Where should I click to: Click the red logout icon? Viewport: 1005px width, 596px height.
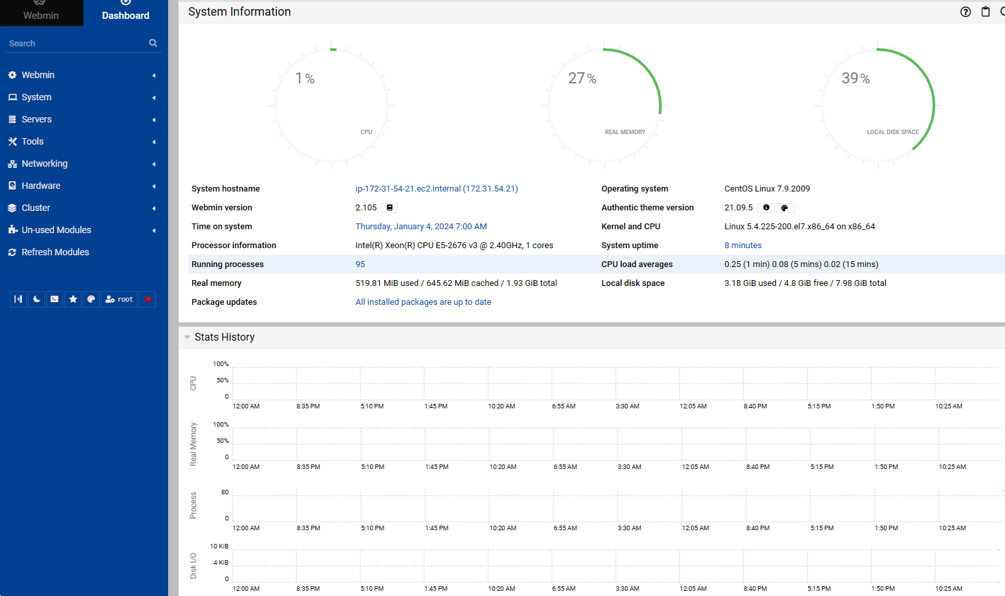coord(148,299)
